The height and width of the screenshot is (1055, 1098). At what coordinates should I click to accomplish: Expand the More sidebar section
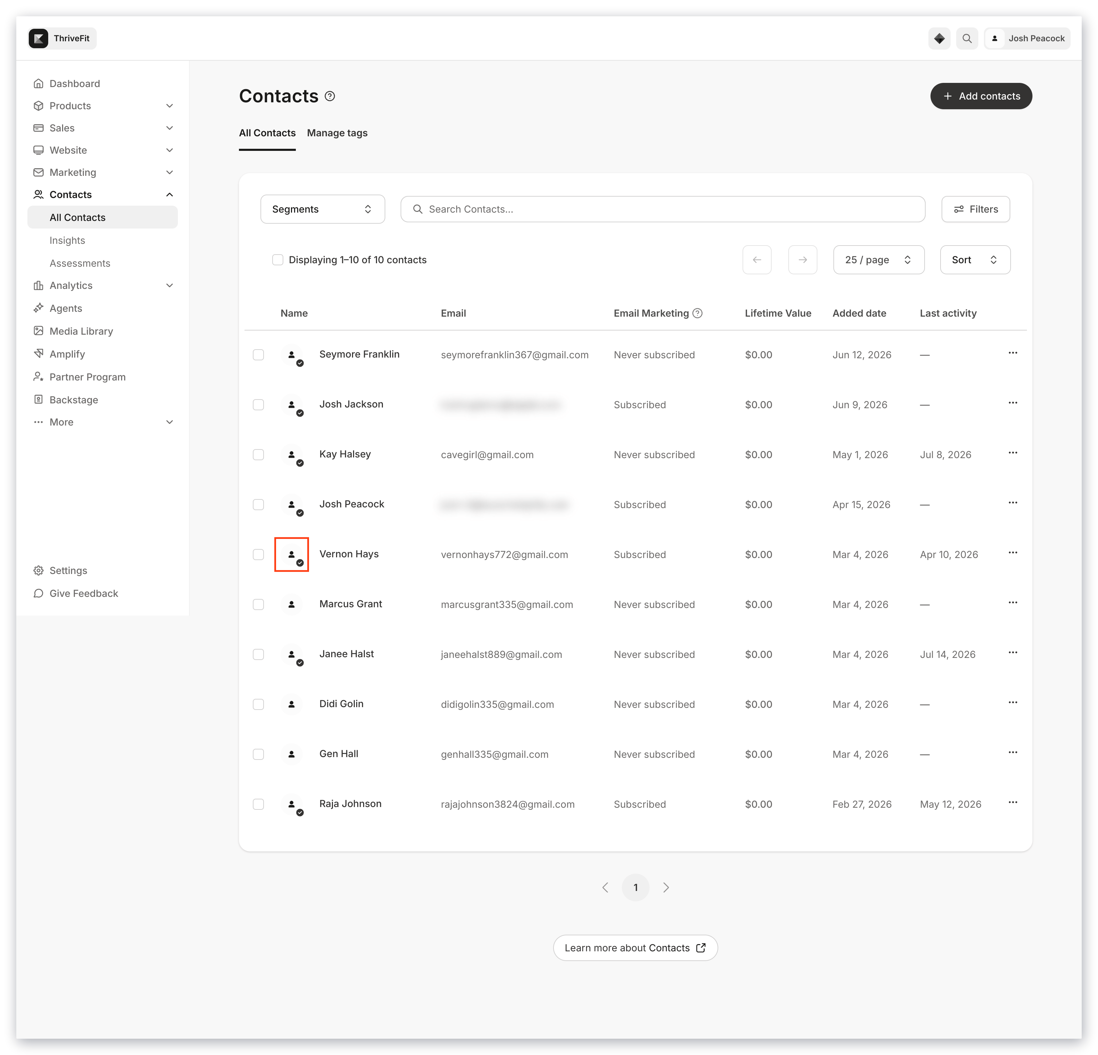[170, 422]
